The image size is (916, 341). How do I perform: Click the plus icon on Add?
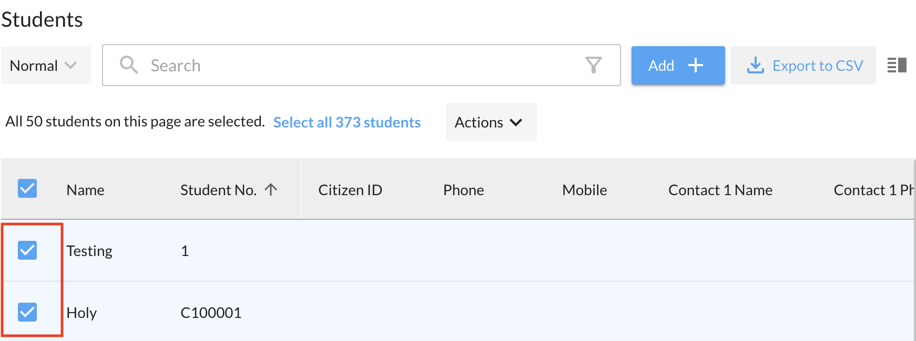tap(695, 65)
